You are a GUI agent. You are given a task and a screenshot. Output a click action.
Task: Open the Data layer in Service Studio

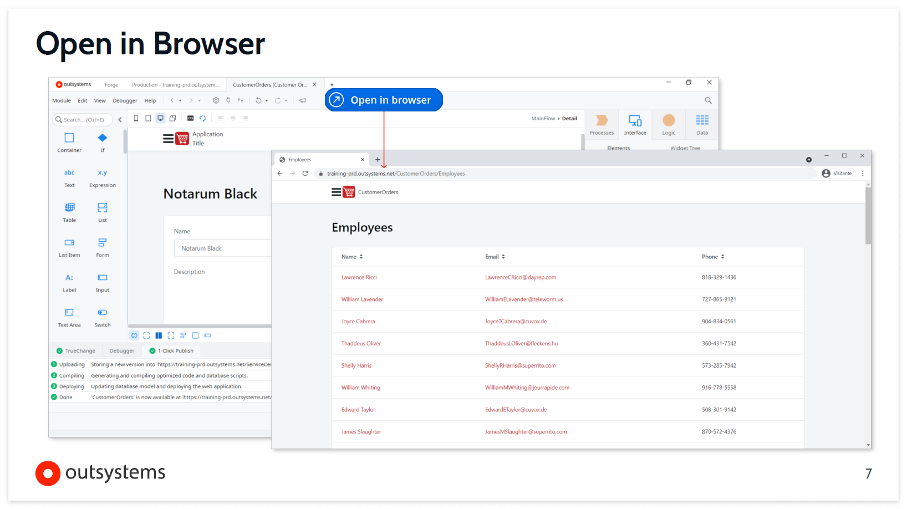point(702,124)
